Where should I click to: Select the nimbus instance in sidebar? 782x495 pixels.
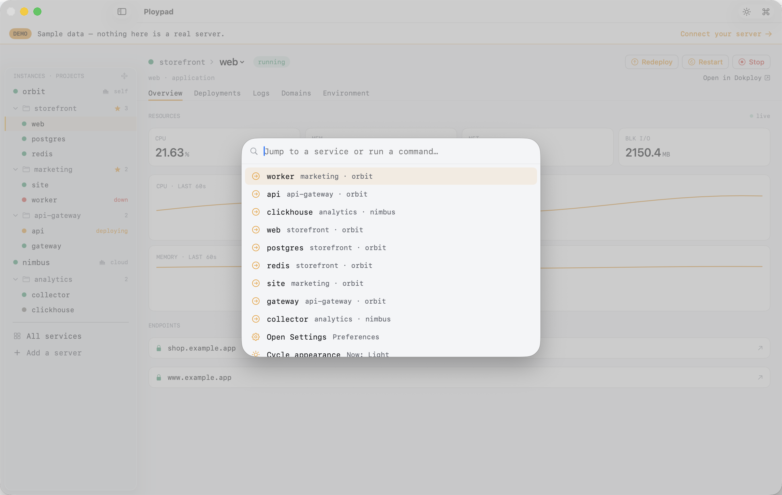pos(70,262)
